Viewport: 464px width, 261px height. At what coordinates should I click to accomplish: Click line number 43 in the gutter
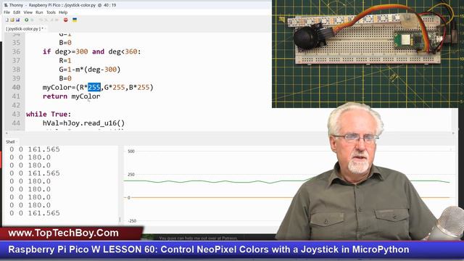(16, 115)
